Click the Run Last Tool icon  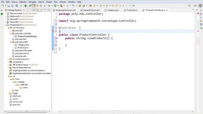(x=61, y=6)
